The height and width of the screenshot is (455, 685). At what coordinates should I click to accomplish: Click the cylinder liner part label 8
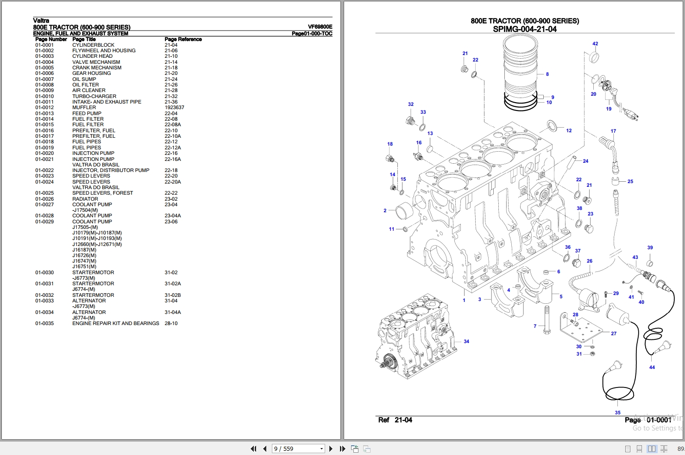(x=547, y=74)
